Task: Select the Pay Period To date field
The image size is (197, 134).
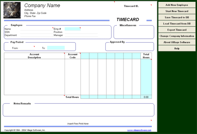Action: (56, 48)
